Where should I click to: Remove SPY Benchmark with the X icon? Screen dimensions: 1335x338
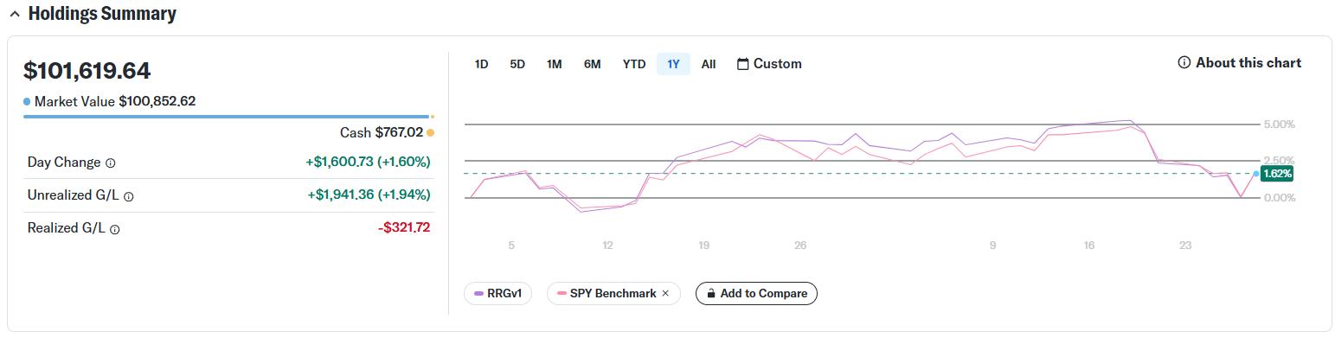[x=665, y=294]
